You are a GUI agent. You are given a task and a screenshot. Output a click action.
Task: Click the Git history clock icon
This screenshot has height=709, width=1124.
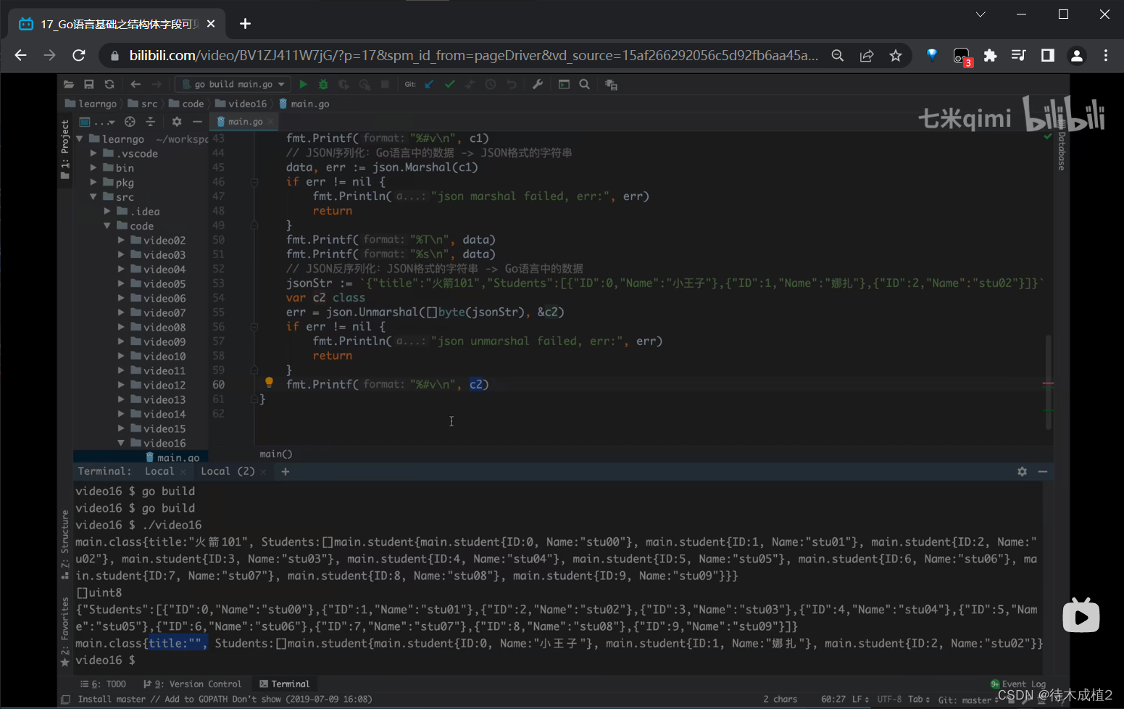(x=491, y=85)
